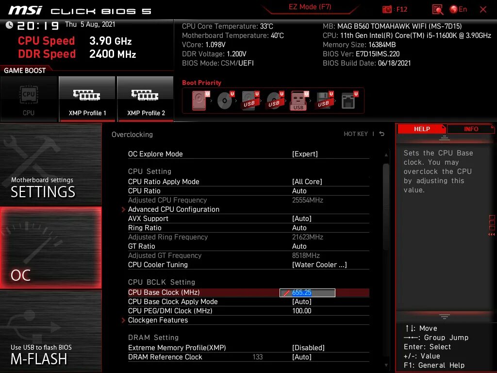Switch to the INFO tab
Viewport: 497px width, 373px height.
tap(471, 129)
